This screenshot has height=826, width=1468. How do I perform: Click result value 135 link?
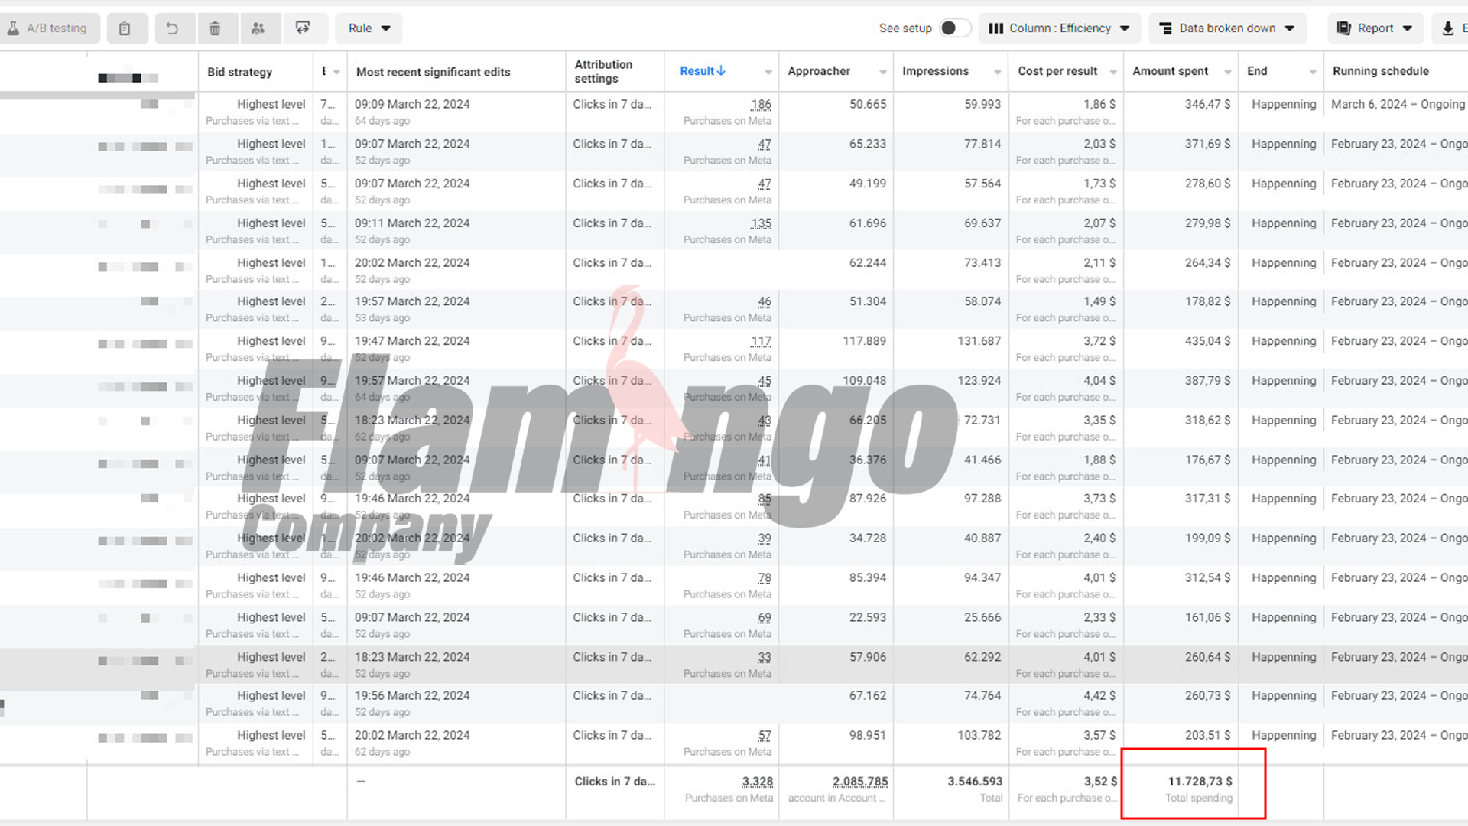[761, 223]
